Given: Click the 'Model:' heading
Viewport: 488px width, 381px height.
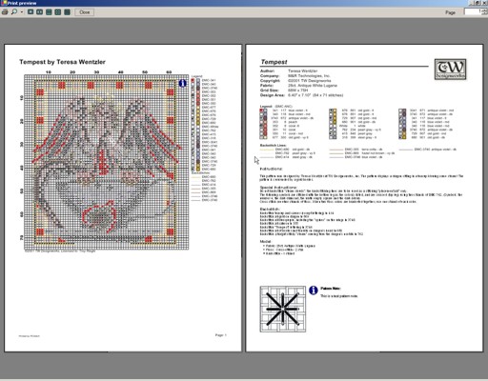Looking at the screenshot, I should (266, 242).
